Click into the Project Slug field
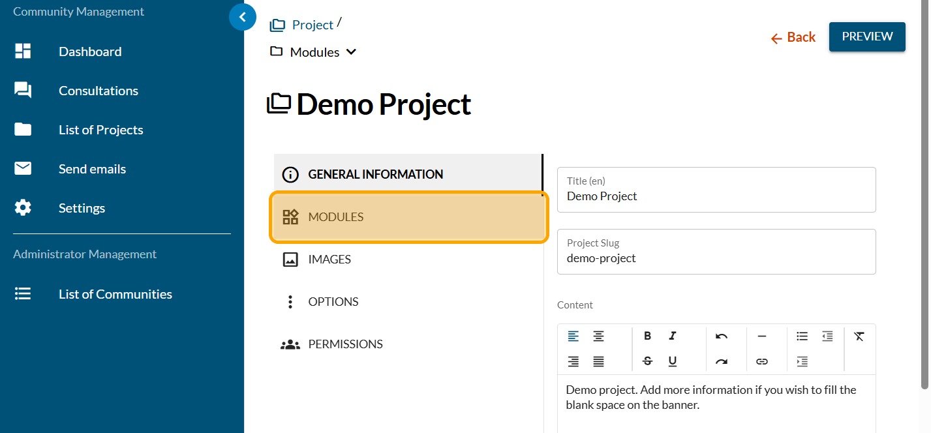Image resolution: width=931 pixels, height=433 pixels. pos(716,258)
